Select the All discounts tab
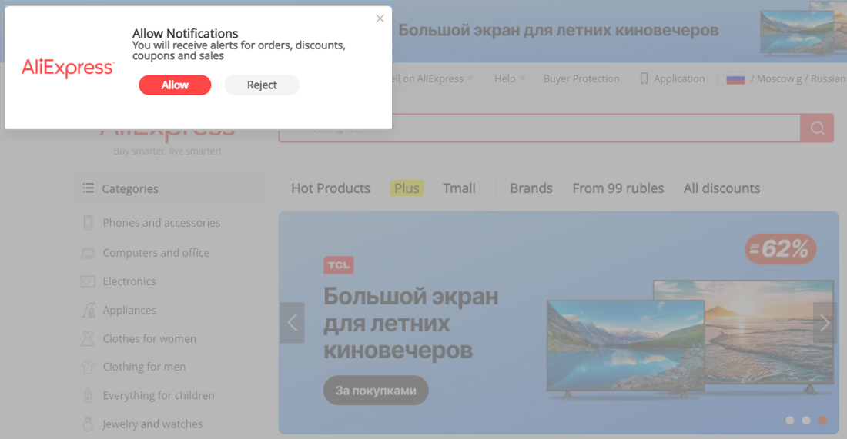Viewport: 847px width, 439px height. [721, 188]
